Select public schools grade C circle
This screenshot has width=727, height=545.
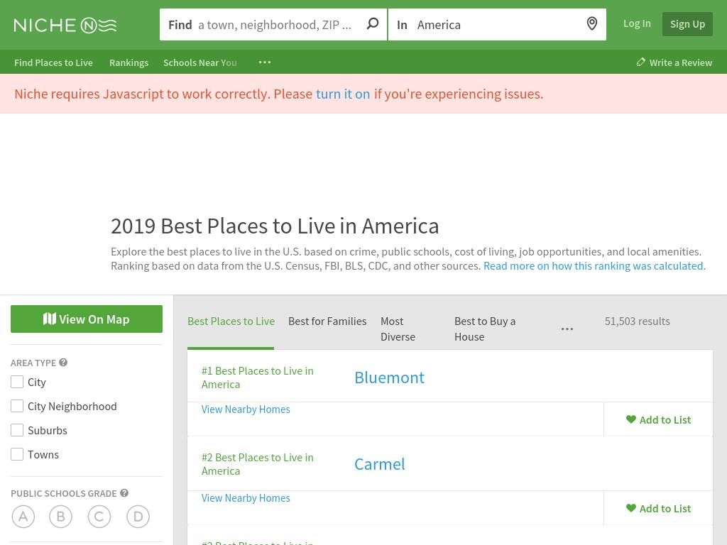point(99,517)
